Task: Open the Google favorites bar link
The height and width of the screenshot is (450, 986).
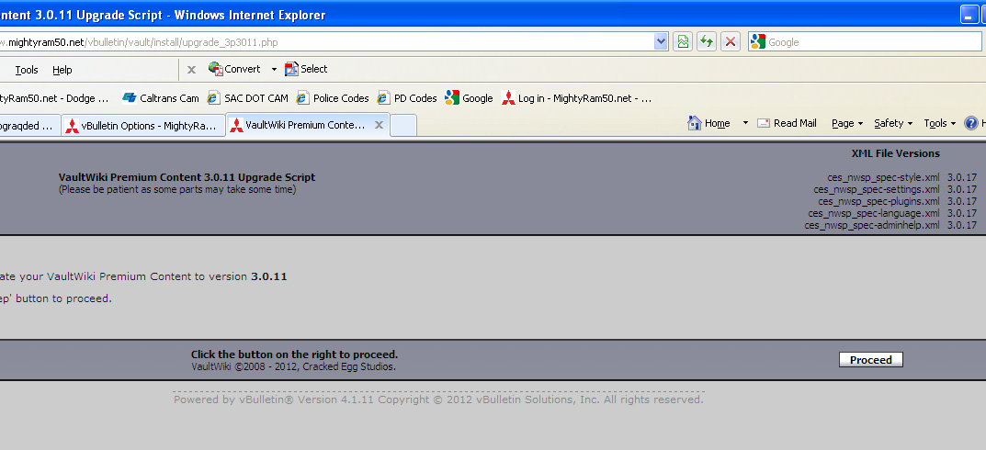Action: [x=469, y=98]
